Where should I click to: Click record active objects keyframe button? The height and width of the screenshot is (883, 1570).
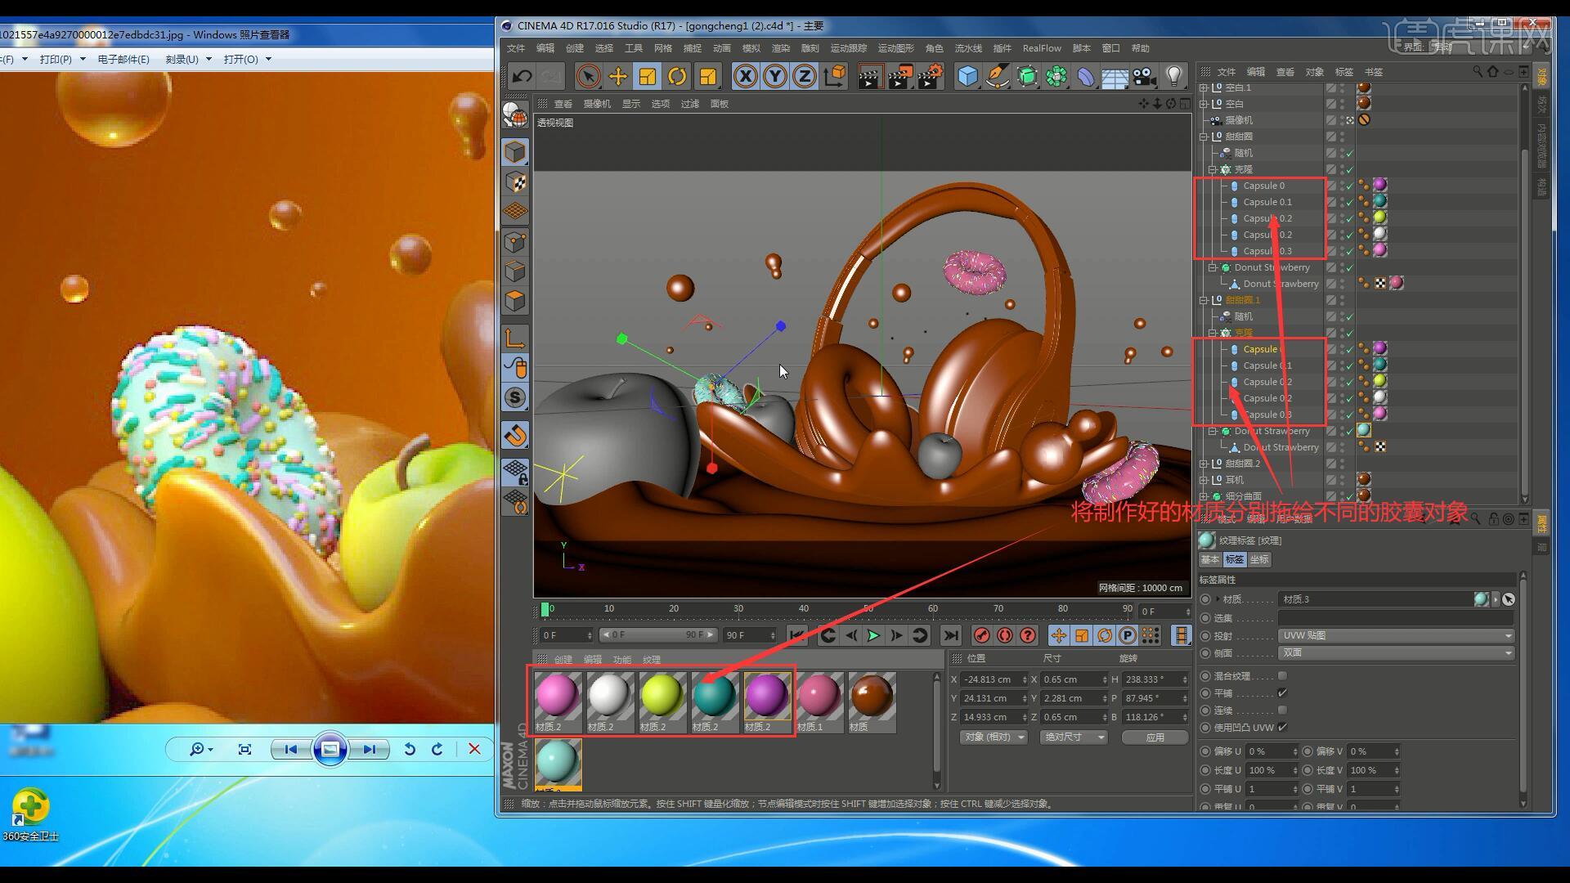(x=982, y=635)
